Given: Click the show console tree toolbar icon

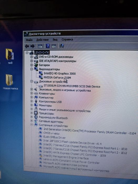Looking at the screenshot, I should [x=40, y=46].
